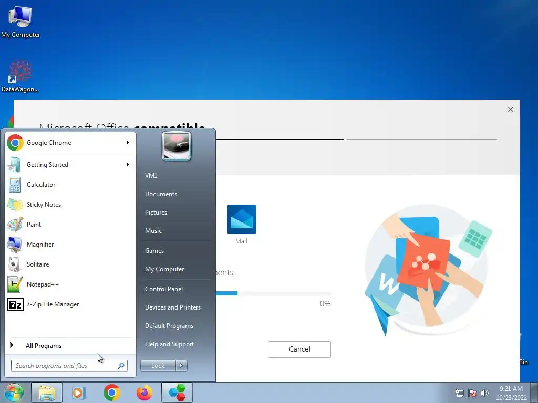Open Windows Explorer from taskbar
Screen dimensions: 538x403
click(47, 393)
